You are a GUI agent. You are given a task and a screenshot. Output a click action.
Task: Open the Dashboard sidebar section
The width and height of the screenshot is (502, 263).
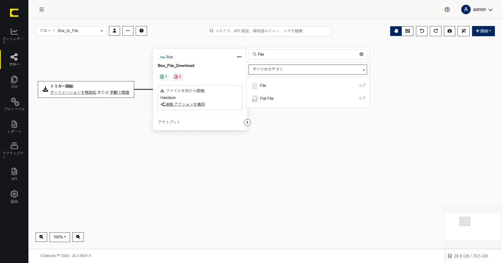14,36
